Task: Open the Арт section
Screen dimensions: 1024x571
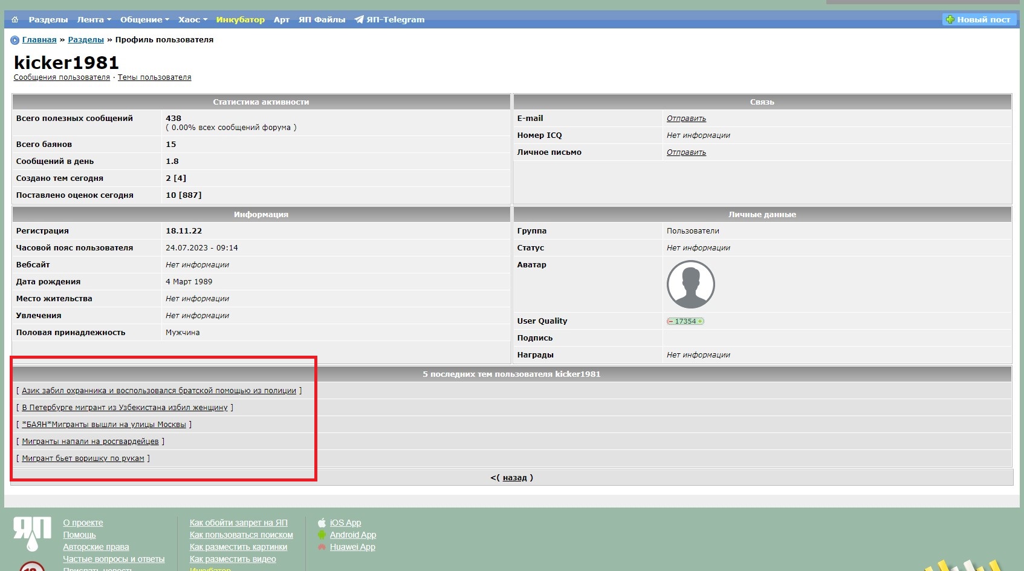Action: point(282,20)
